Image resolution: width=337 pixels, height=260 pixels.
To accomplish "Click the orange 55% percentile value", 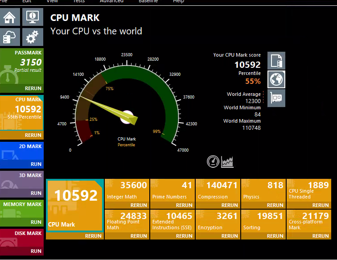I will click(253, 81).
